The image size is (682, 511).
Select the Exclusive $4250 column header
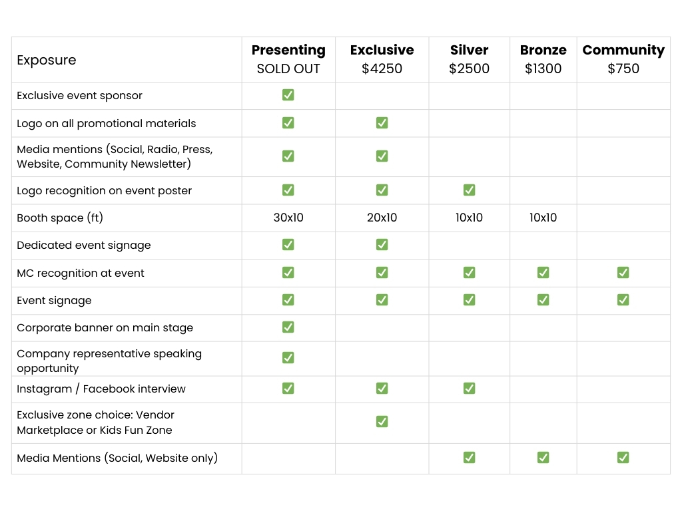[x=382, y=59]
